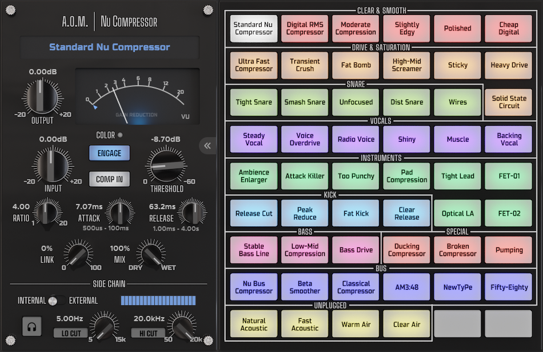Click the RELEASE knob
This screenshot has width=543, height=352.
[193, 212]
